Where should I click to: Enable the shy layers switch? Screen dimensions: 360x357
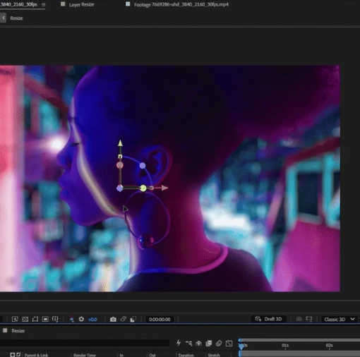tap(198, 344)
